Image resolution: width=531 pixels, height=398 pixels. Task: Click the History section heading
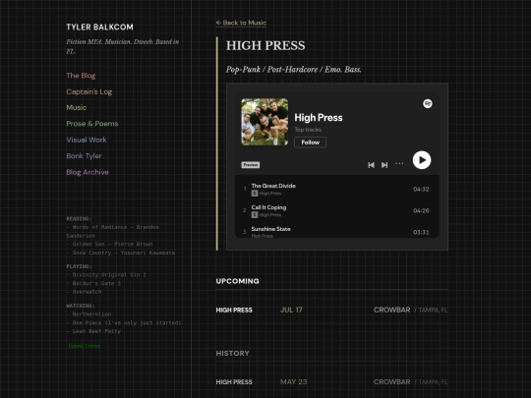click(233, 354)
